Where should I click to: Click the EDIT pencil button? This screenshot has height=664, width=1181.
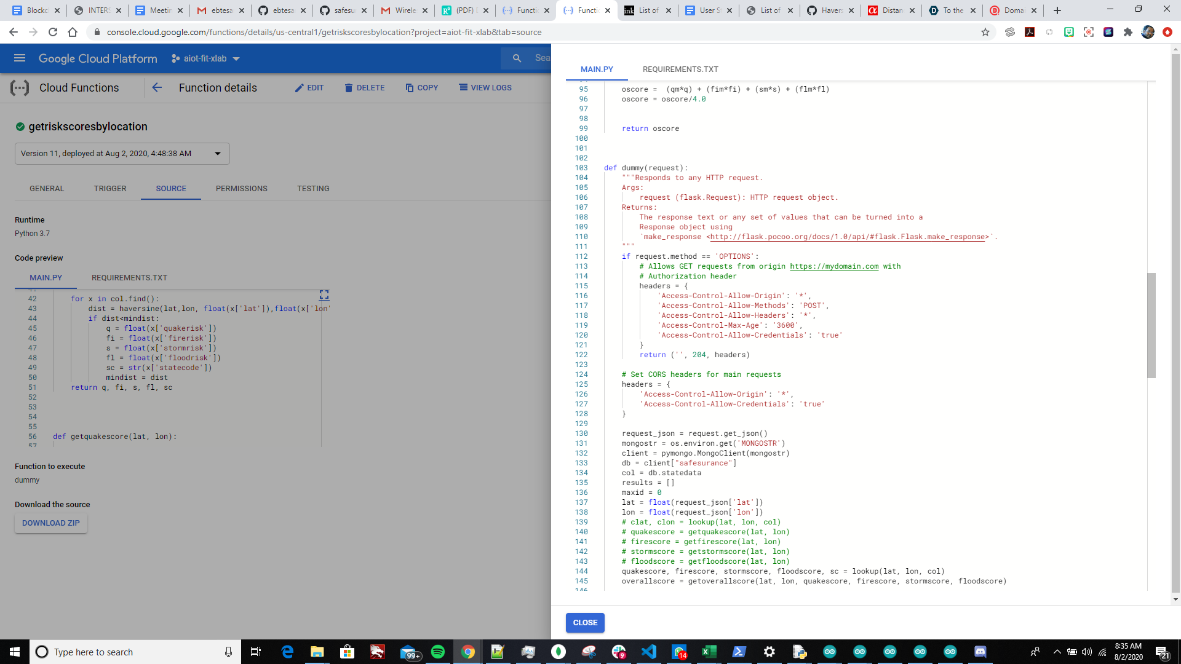309,88
